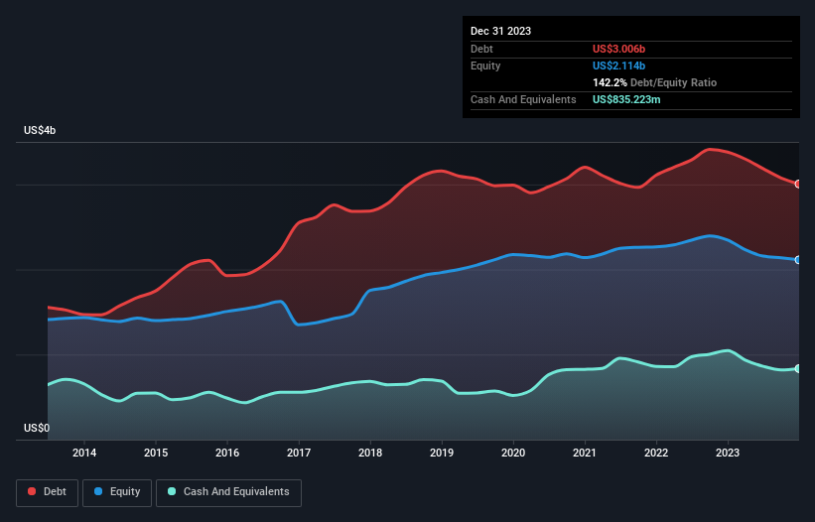This screenshot has width=815, height=522.
Task: Click the 2018 x-axis label
Action: coord(370,453)
